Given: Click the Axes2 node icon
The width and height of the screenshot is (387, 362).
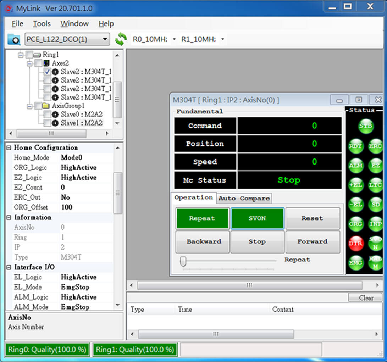Looking at the screenshot, I should click(x=46, y=63).
